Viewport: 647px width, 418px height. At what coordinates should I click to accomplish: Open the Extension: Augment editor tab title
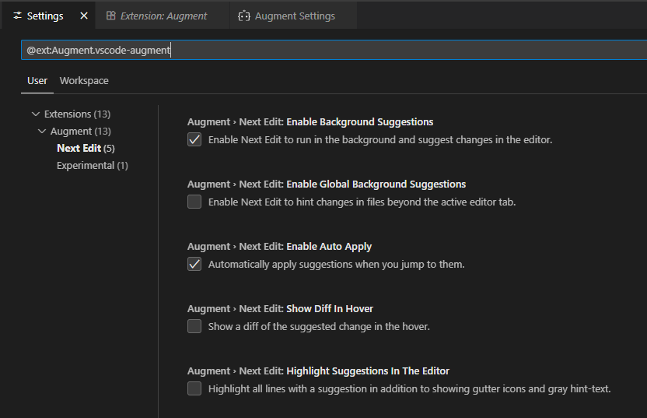(163, 16)
